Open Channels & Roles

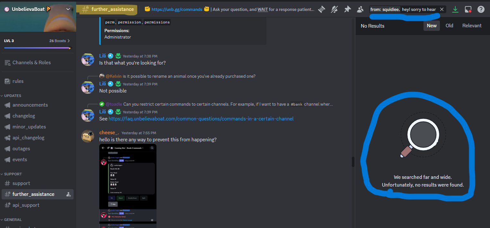click(x=38, y=63)
